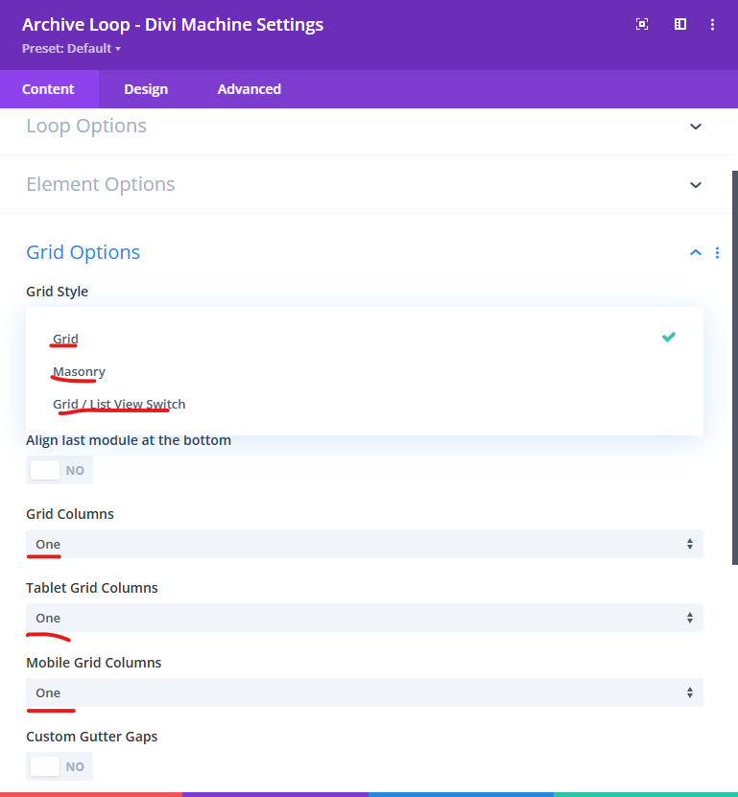Enable Custom Gutter Gaps toggle
Image resolution: width=738 pixels, height=797 pixels.
pyautogui.click(x=60, y=766)
